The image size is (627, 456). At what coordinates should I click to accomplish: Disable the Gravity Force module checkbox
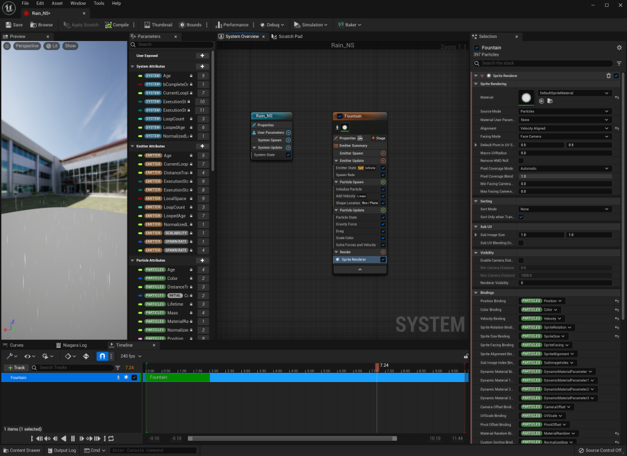click(383, 224)
